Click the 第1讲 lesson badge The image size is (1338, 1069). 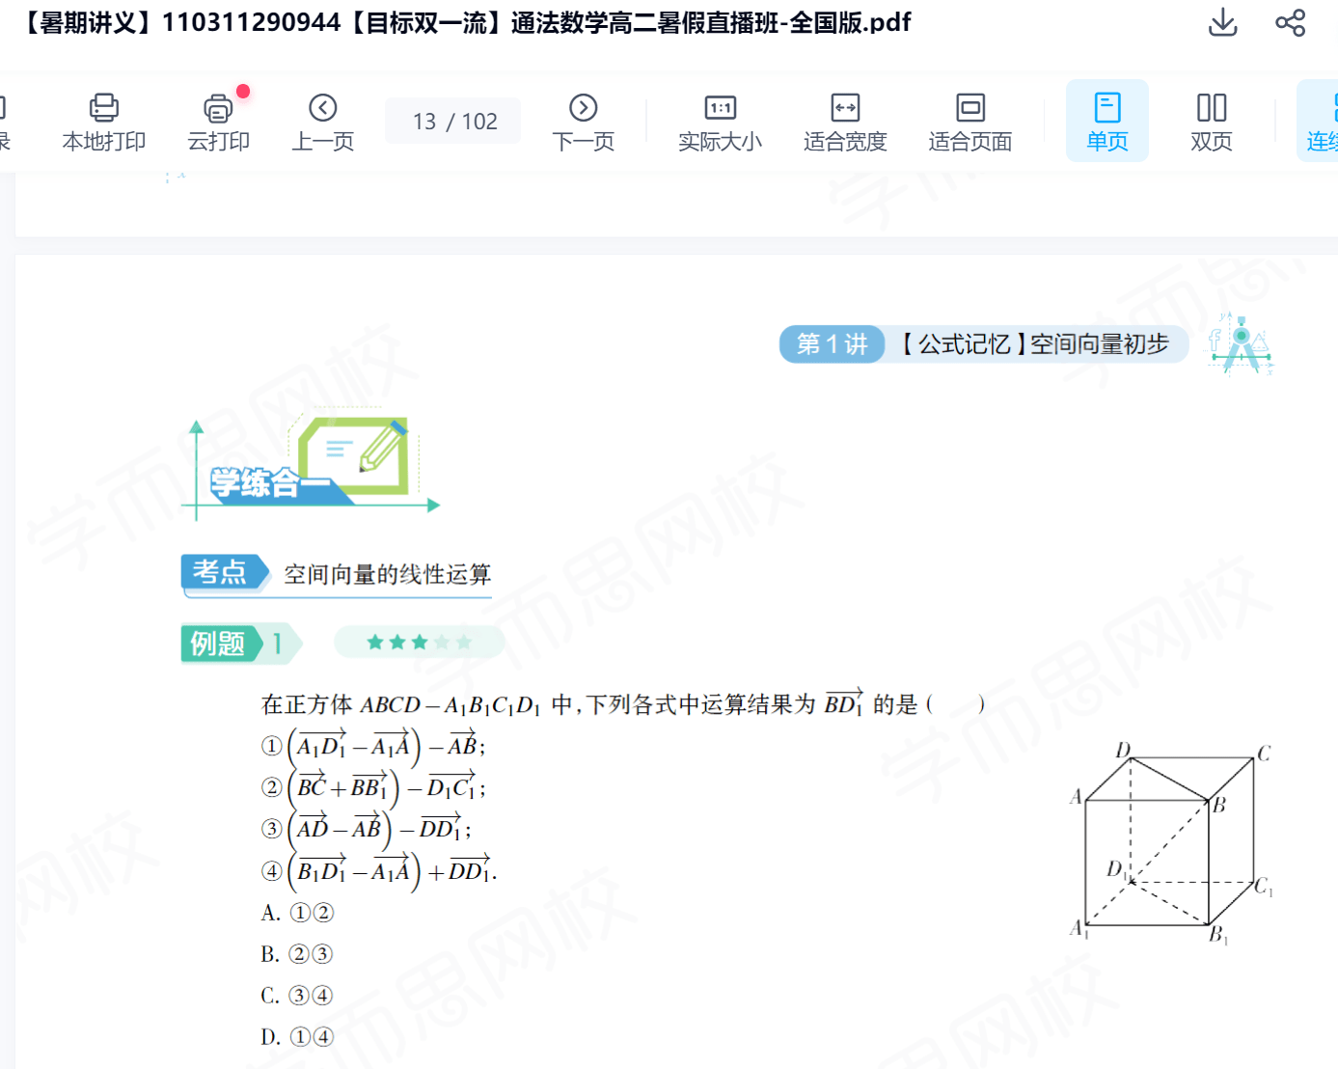[x=832, y=344]
